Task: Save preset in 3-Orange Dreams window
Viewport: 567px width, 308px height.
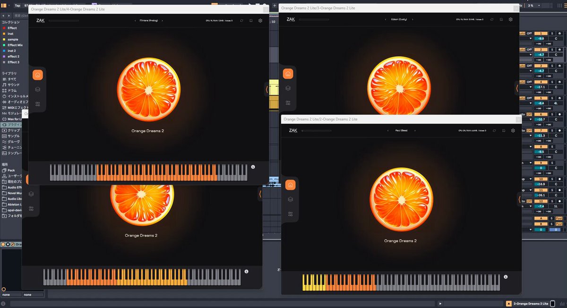Action: click(501, 19)
